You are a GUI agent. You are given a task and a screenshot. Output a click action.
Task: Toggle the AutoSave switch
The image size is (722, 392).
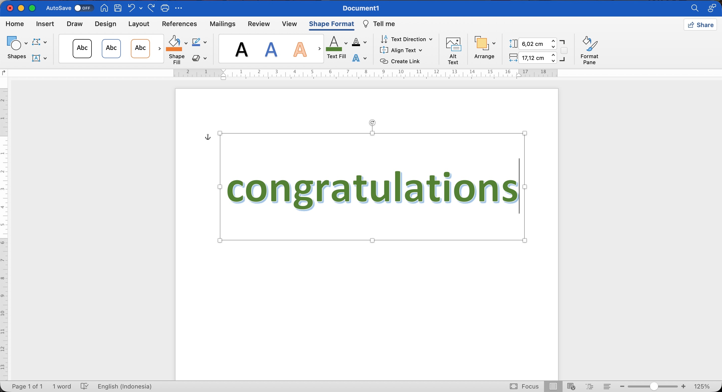tap(83, 8)
